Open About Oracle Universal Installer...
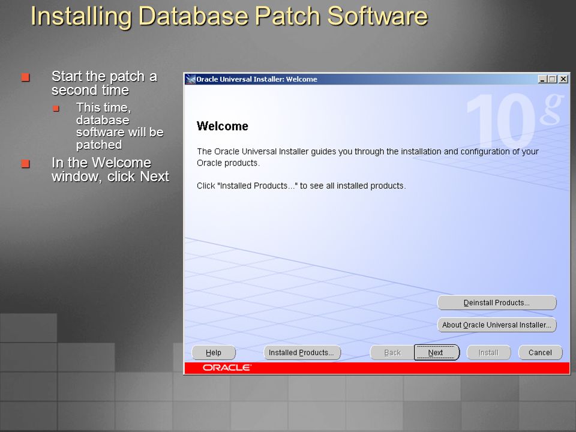 click(497, 325)
